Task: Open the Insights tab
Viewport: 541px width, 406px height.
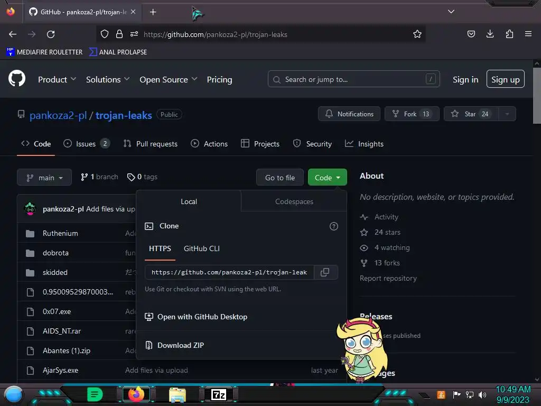Action: [x=364, y=144]
